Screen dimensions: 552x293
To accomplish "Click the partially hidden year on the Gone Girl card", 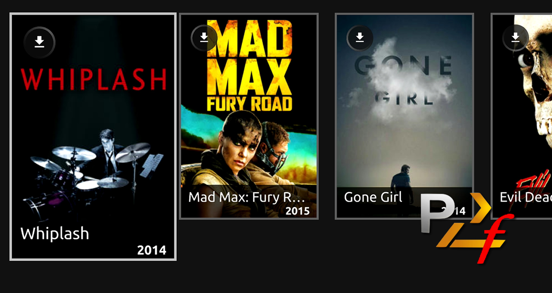I will [454, 211].
